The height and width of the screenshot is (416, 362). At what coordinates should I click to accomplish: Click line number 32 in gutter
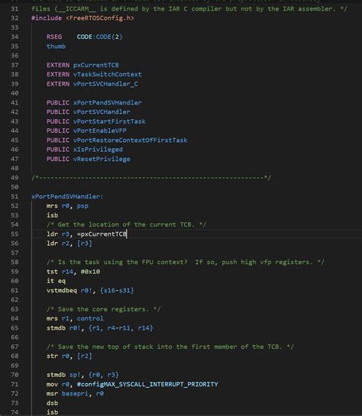click(x=15, y=18)
